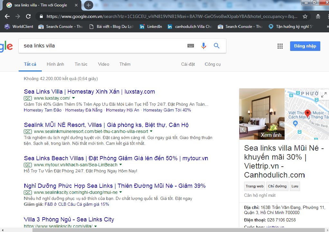The image size is (329, 232).
Task: Expand the mytour.vn ad dropdown arrow
Action: 120,164
